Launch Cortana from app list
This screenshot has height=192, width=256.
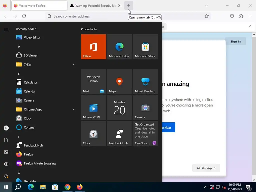tap(45, 127)
